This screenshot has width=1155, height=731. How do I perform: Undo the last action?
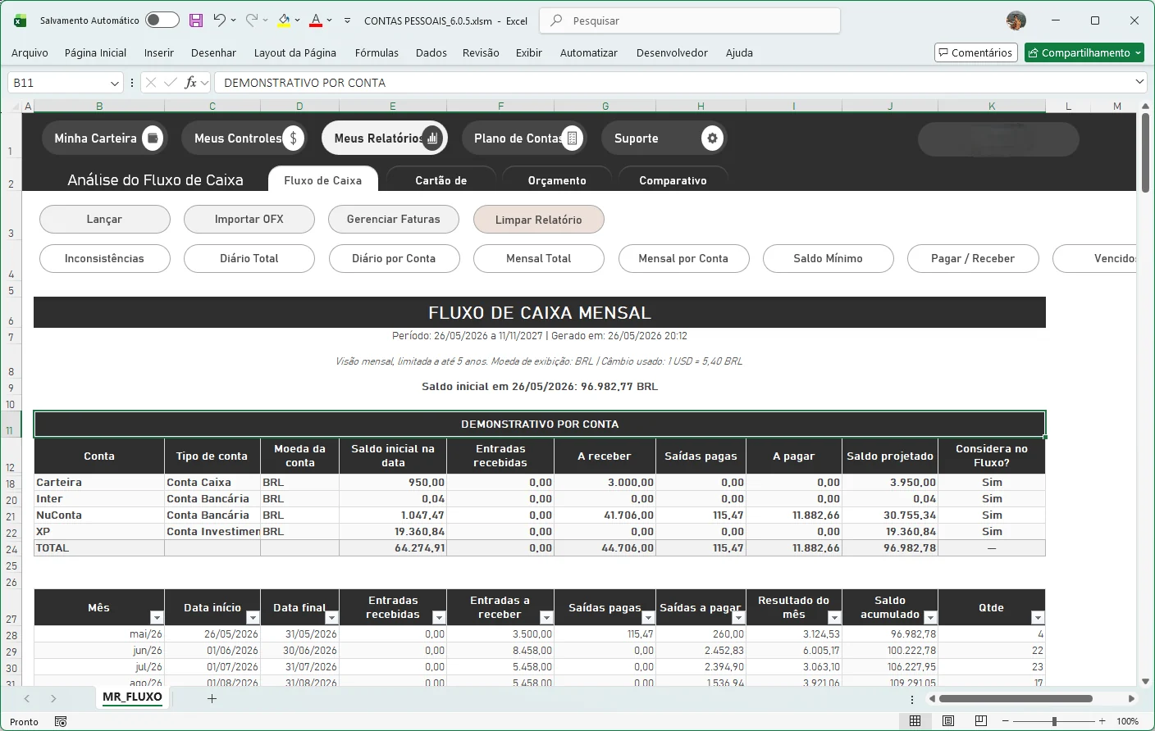tap(219, 20)
